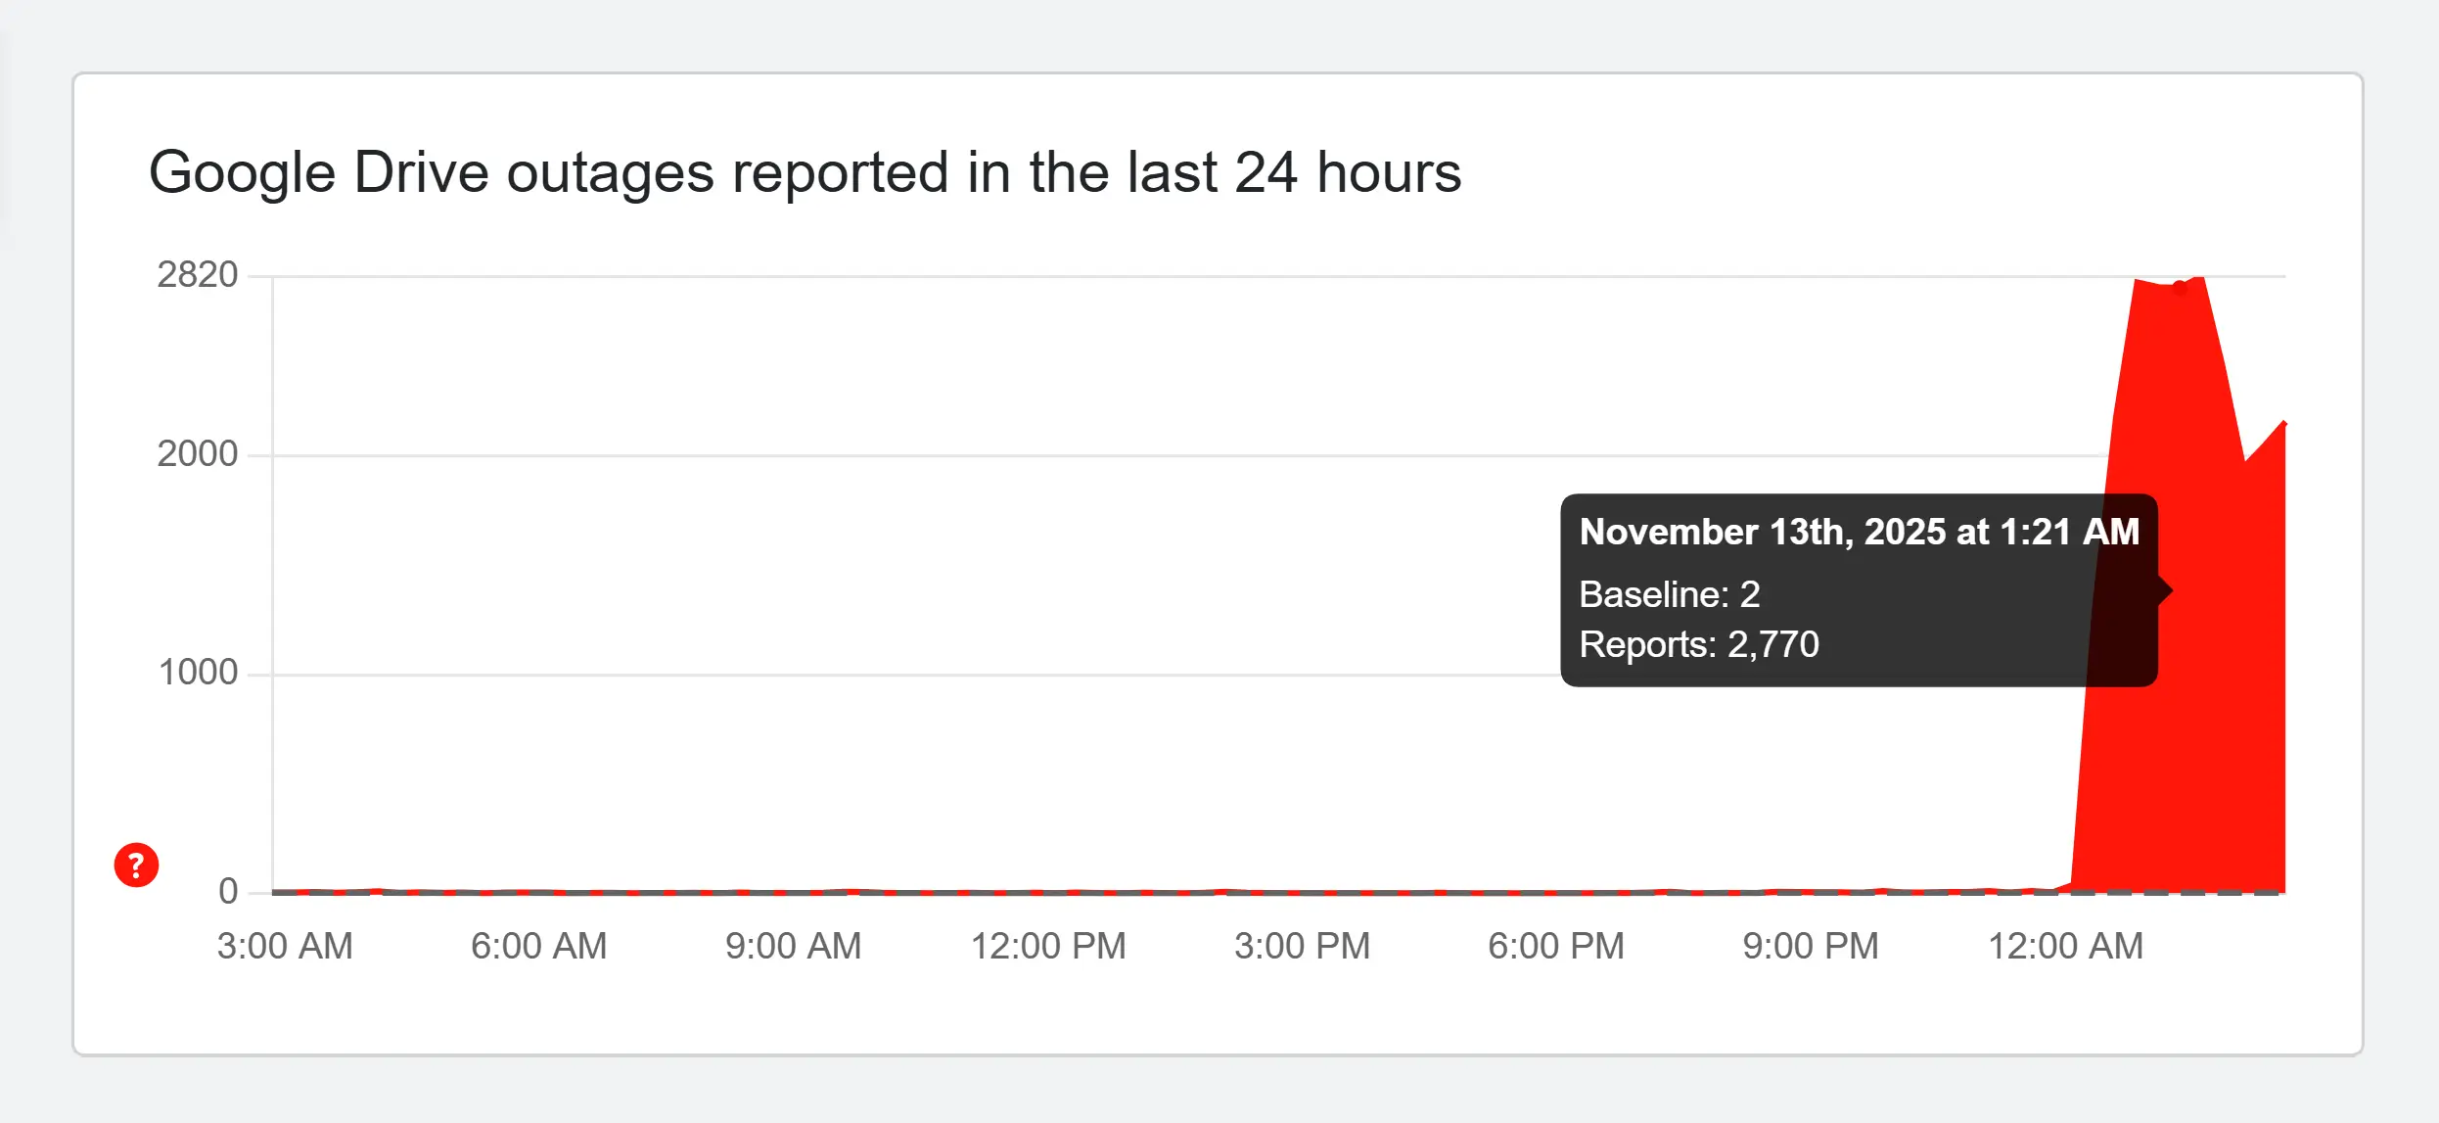Image resolution: width=2439 pixels, height=1123 pixels.
Task: Click the 0 y-axis label
Action: point(228,891)
